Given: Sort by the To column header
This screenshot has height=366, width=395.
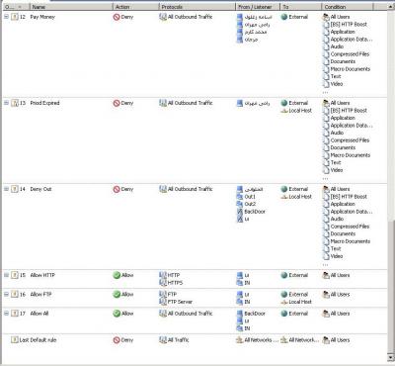Looking at the screenshot, I should 300,7.
